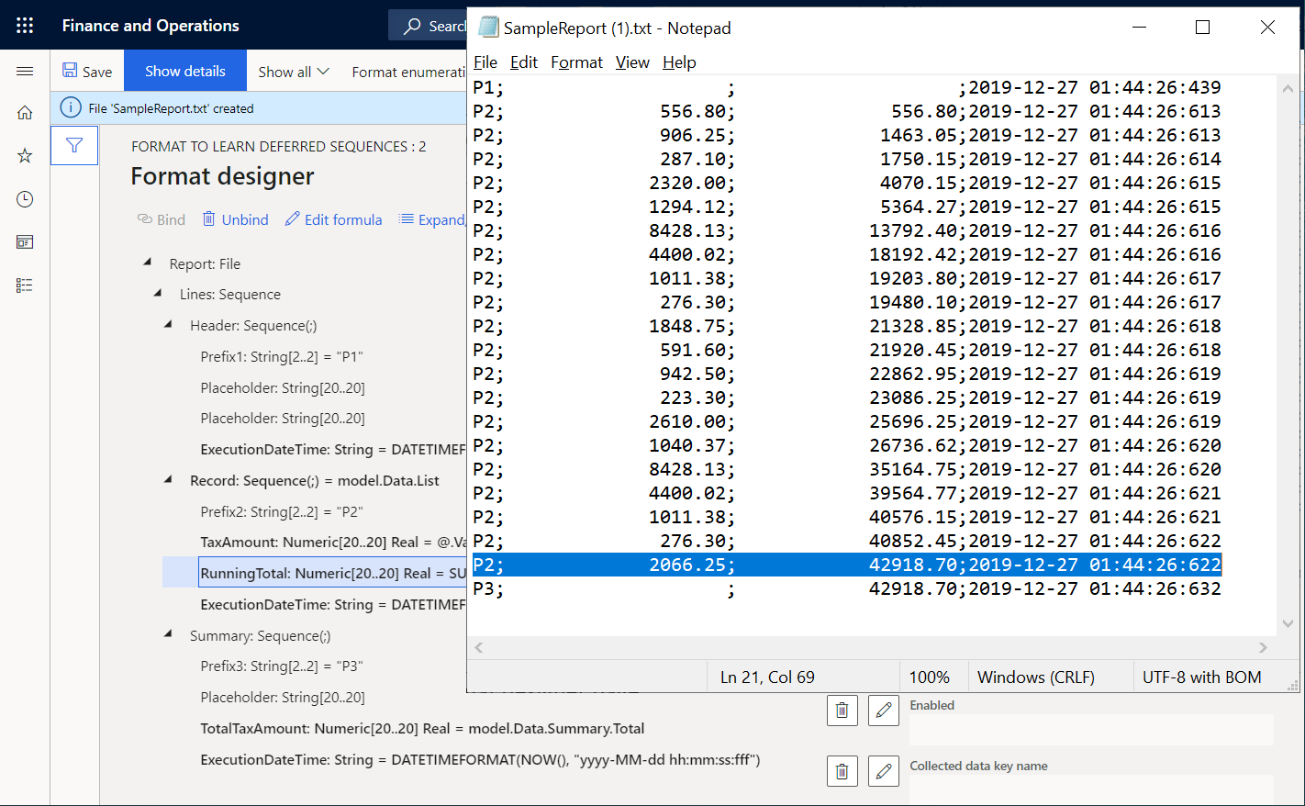Open the filter funnel panel
This screenshot has width=1305, height=806.
(x=73, y=145)
